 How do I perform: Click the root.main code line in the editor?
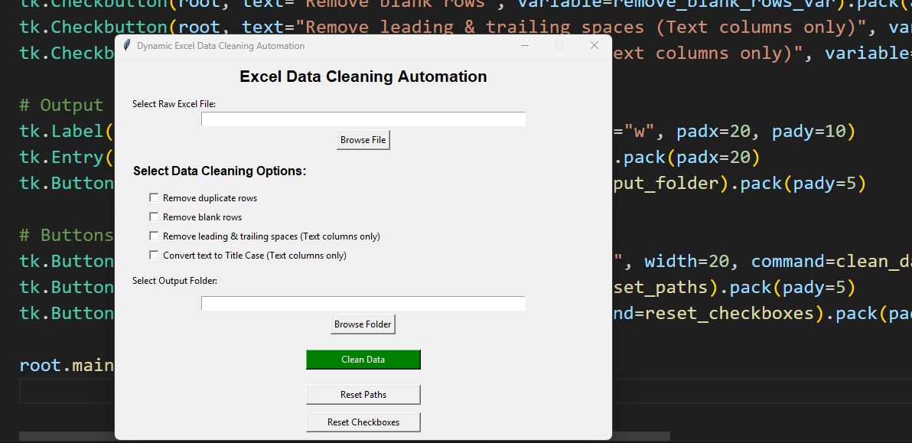pos(67,365)
